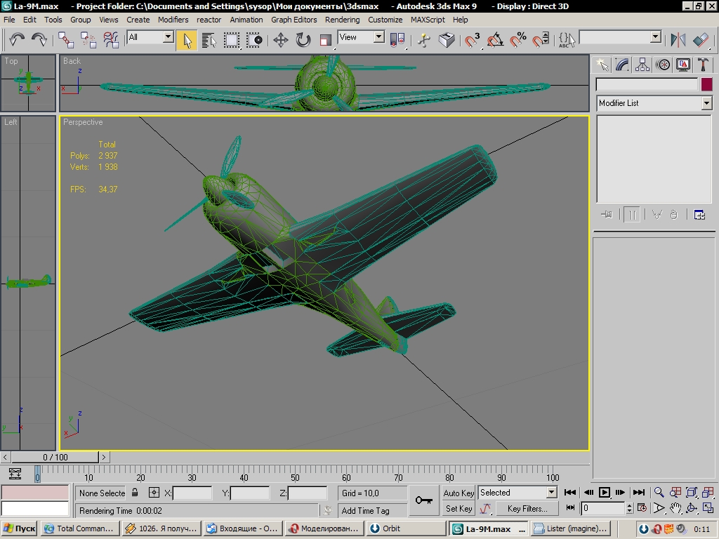Viewport: 719px width, 539px height.
Task: Play the animation
Action: click(x=605, y=493)
